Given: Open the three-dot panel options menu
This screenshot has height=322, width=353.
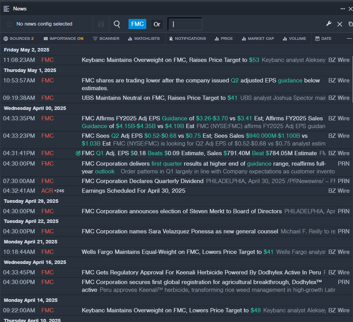Looking at the screenshot, I should coord(343,9).
